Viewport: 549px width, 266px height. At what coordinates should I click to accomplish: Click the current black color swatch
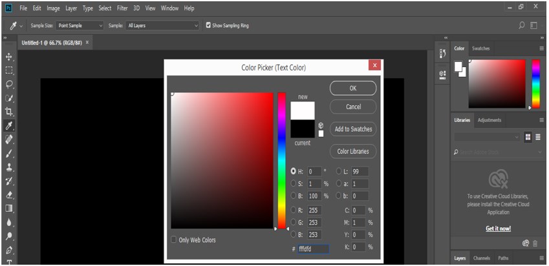(x=303, y=128)
